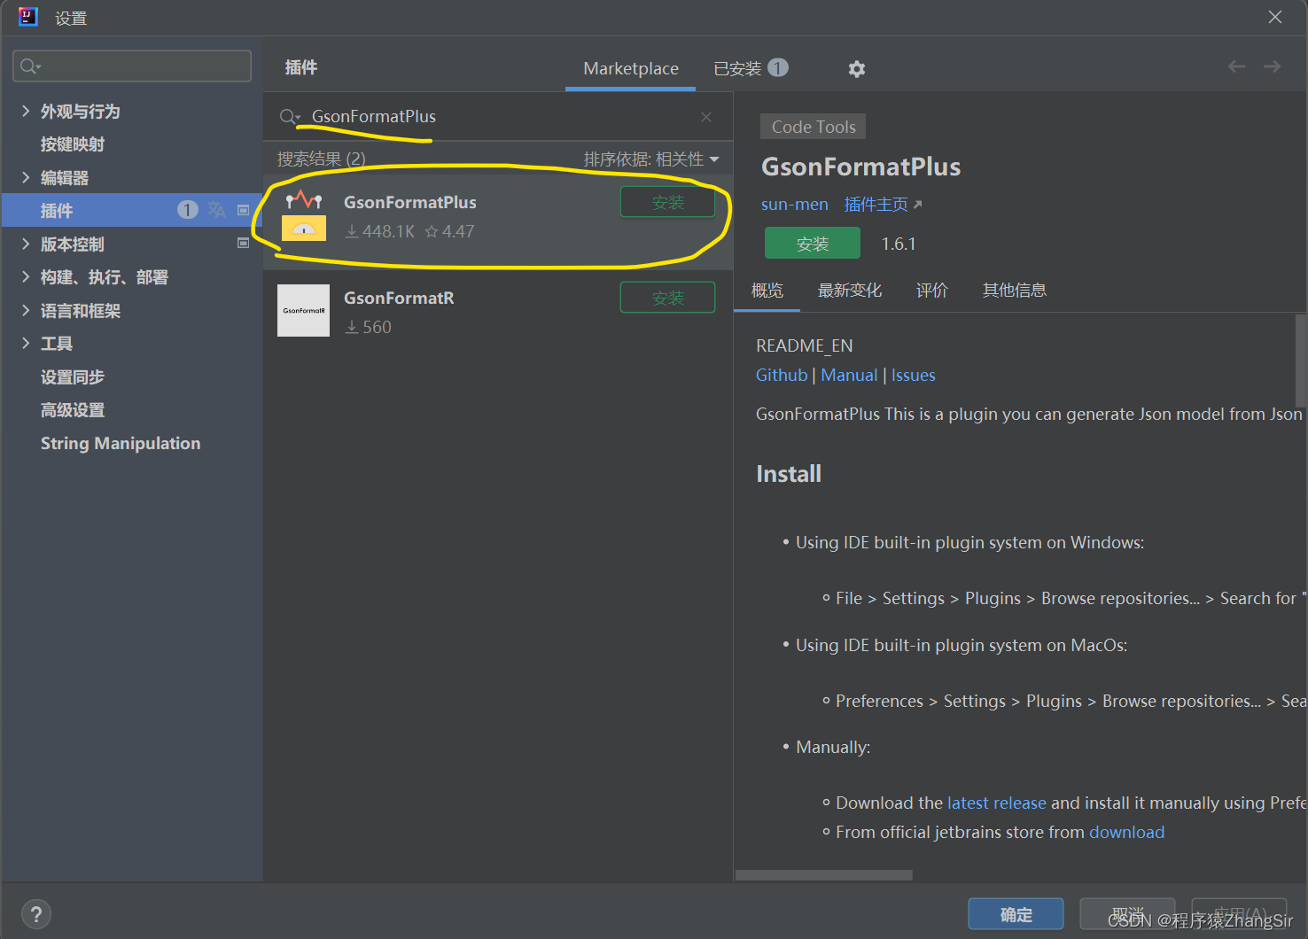Viewport: 1308px width, 939px height.
Task: Open the sun-men vendor link
Action: tap(794, 204)
